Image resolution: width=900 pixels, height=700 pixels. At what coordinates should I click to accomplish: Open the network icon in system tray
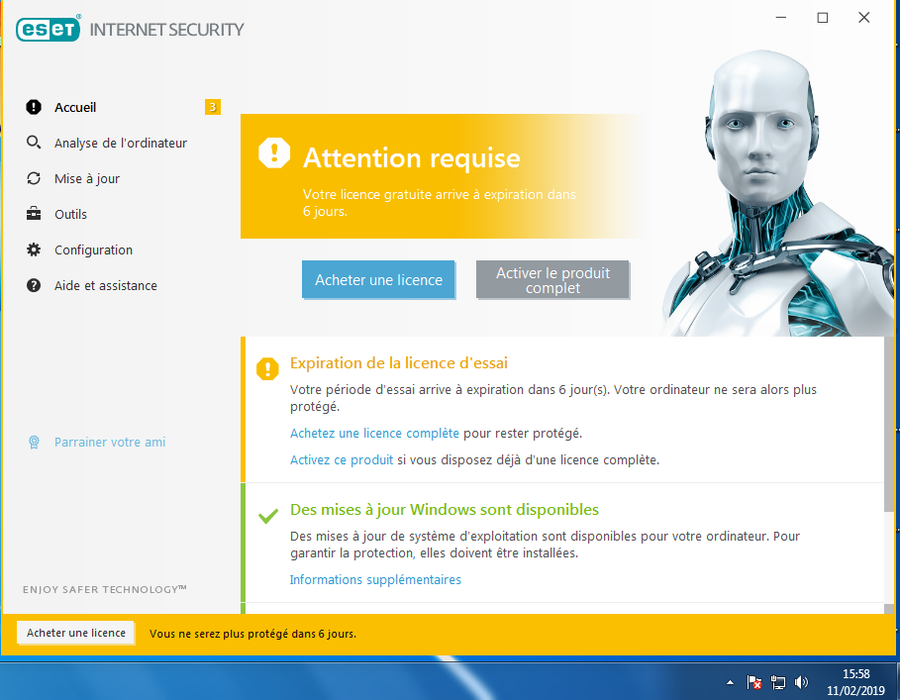[778, 682]
